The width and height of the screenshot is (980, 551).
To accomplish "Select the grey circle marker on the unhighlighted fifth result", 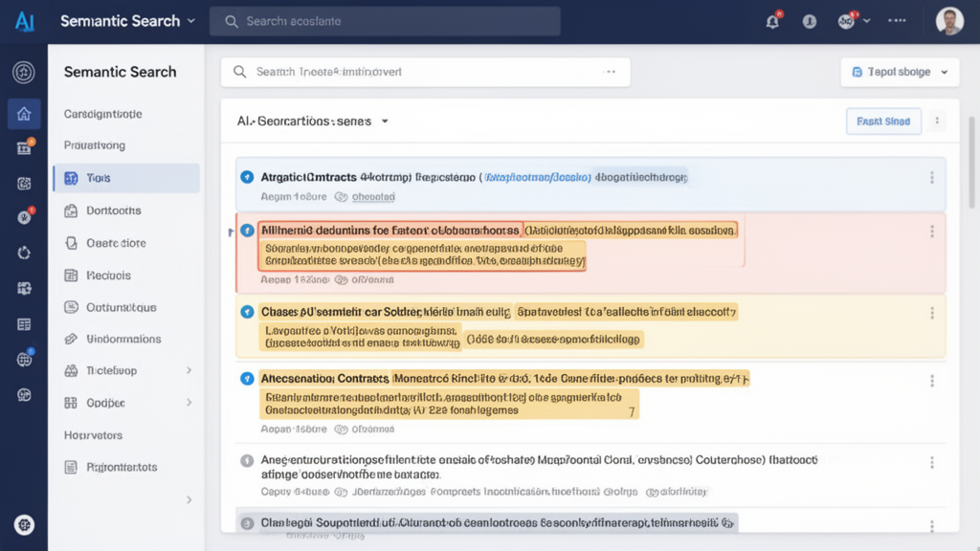I will click(x=247, y=460).
